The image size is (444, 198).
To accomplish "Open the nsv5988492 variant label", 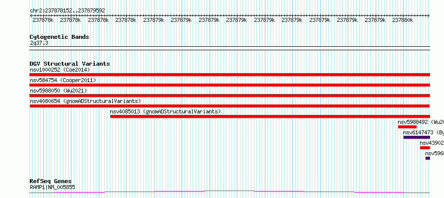I will [421, 122].
